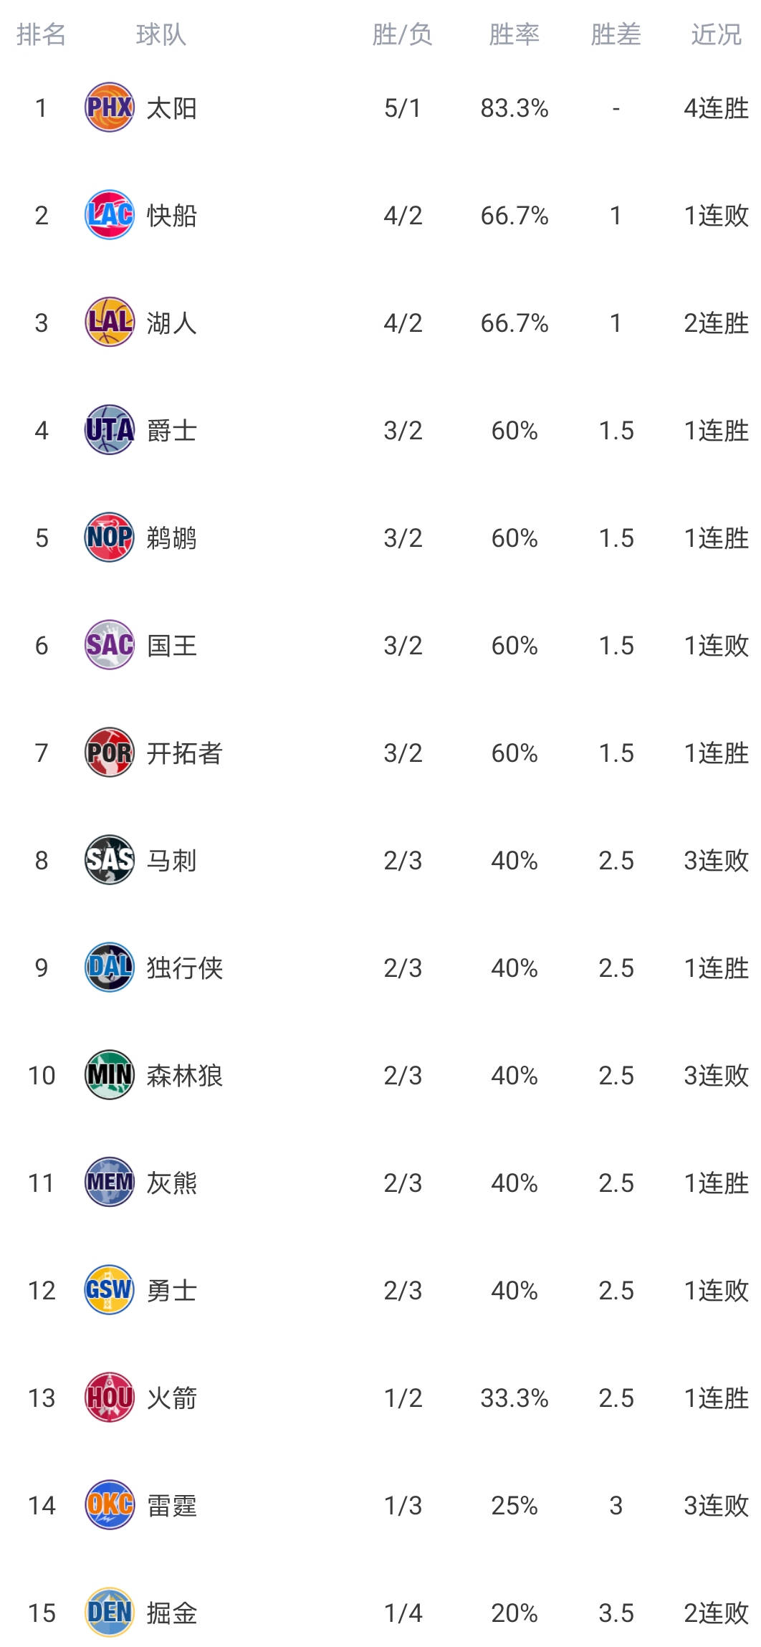The image size is (761, 1647).
Task: Tap the SAS Spurs team logo
Action: [110, 860]
